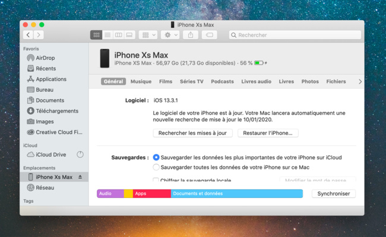Open iCloud Drive in the sidebar

54,155
